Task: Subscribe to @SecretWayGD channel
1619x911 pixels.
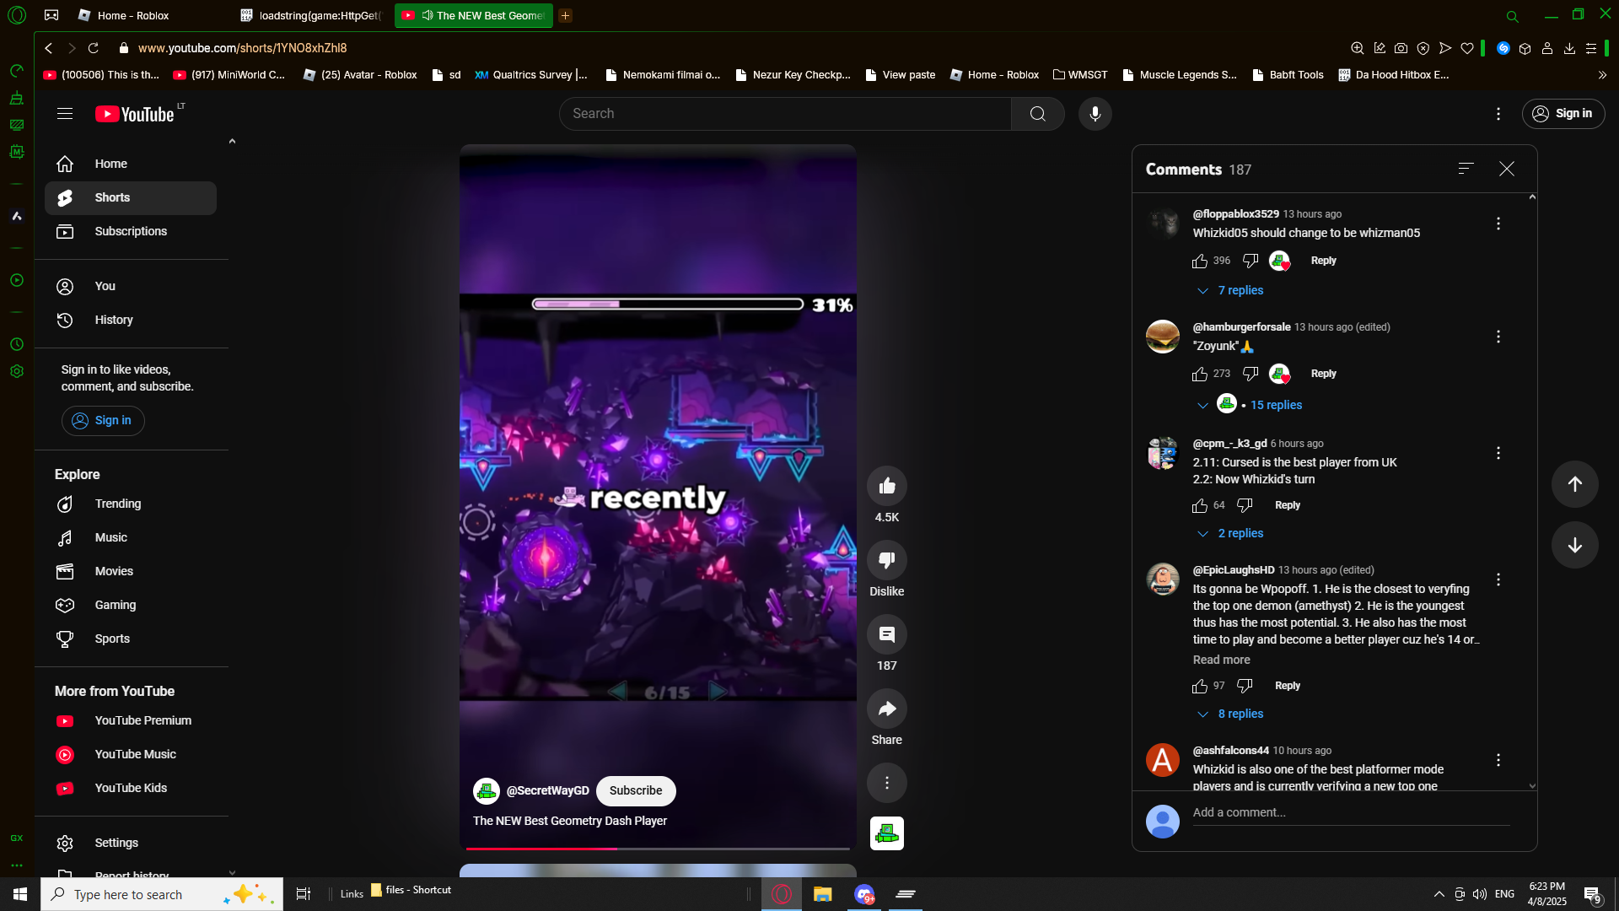Action: pyautogui.click(x=636, y=791)
